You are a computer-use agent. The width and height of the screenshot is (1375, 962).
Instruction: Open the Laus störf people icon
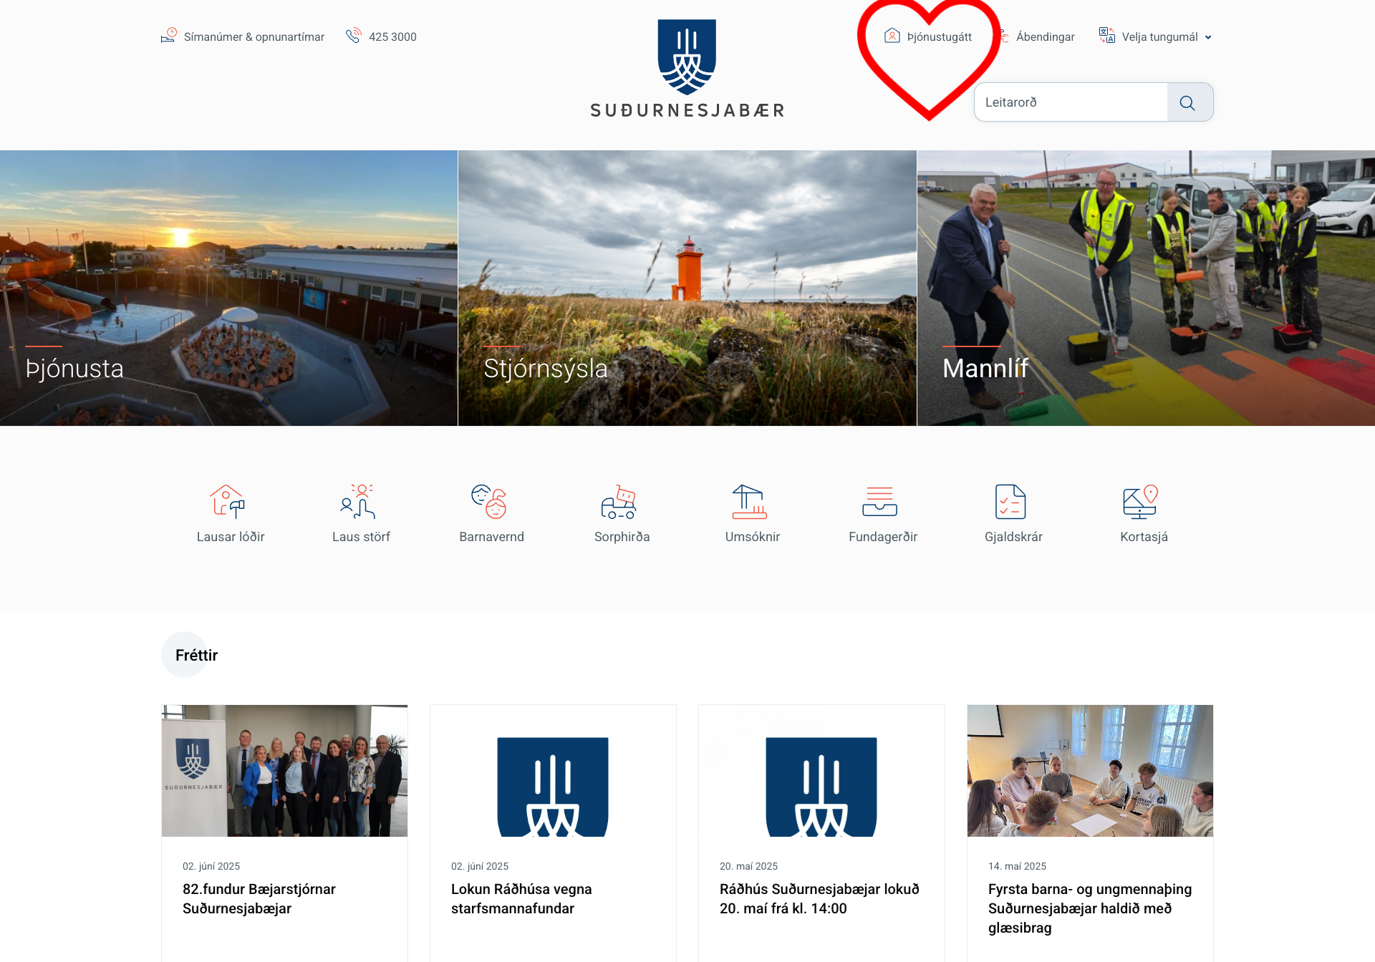pyautogui.click(x=357, y=501)
